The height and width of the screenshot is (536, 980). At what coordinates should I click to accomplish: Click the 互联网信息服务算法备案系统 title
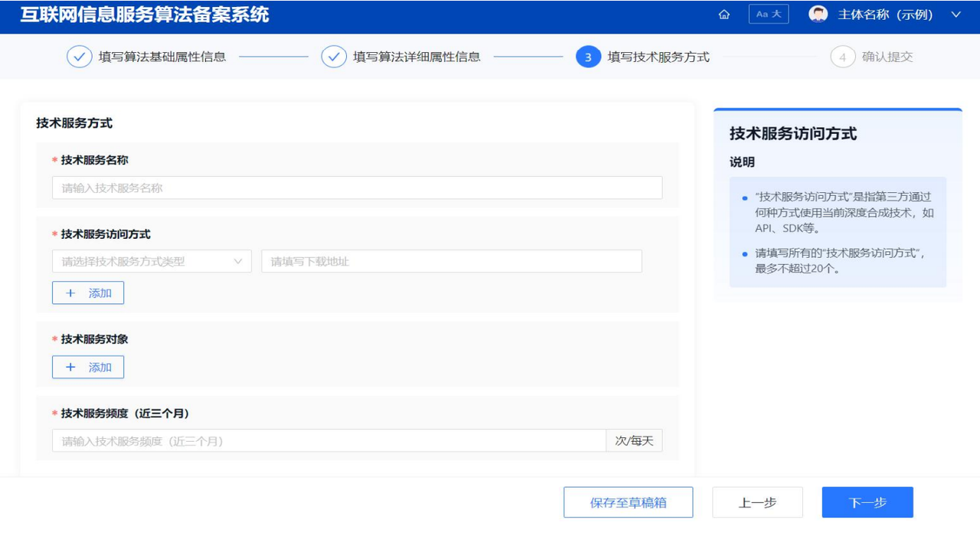[x=145, y=14]
